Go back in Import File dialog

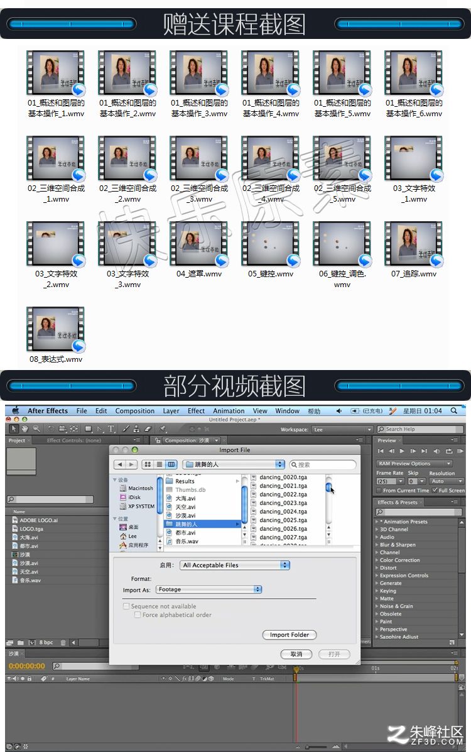pyautogui.click(x=120, y=464)
